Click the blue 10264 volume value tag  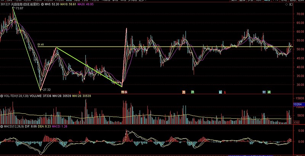299,104
